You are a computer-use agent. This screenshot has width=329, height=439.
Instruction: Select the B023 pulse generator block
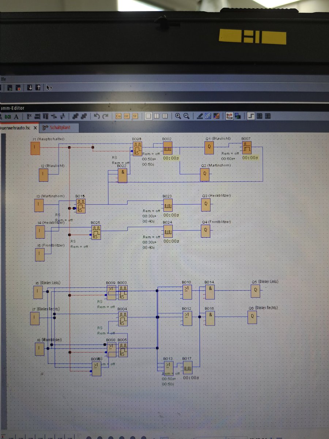167,205
